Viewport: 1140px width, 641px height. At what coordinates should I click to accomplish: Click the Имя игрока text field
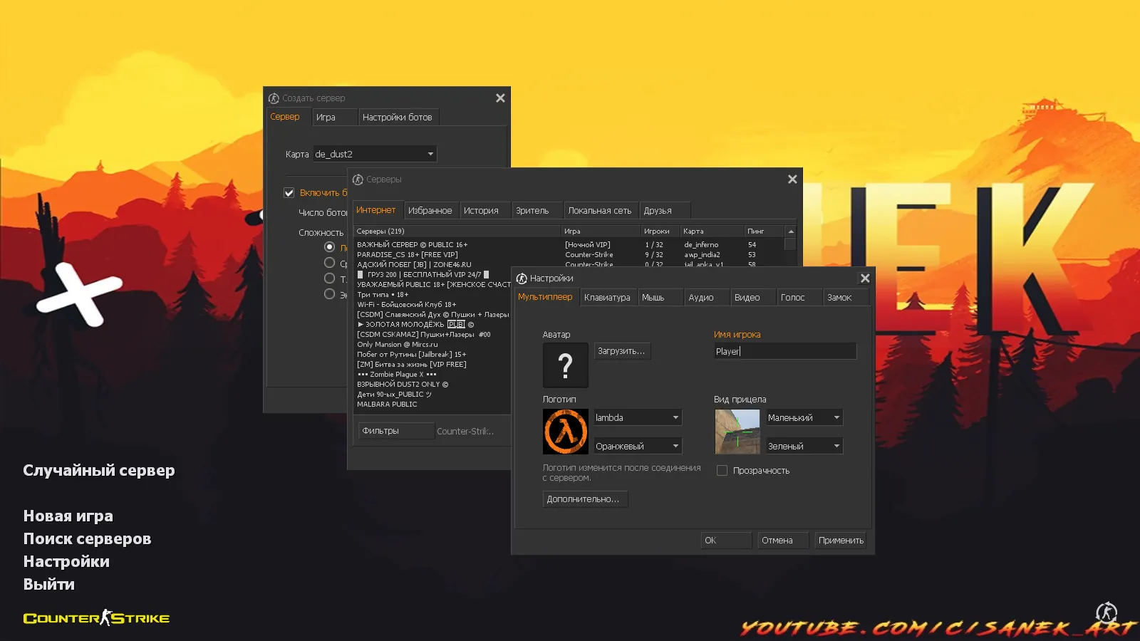(x=784, y=351)
